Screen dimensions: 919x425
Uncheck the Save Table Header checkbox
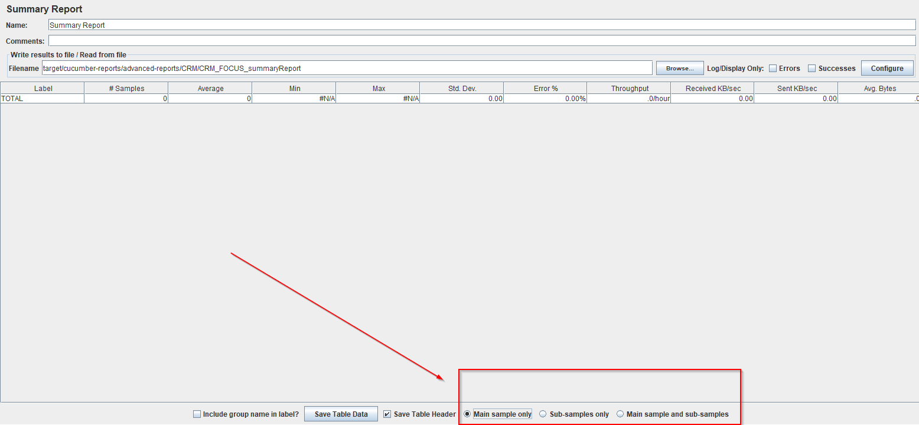point(387,414)
